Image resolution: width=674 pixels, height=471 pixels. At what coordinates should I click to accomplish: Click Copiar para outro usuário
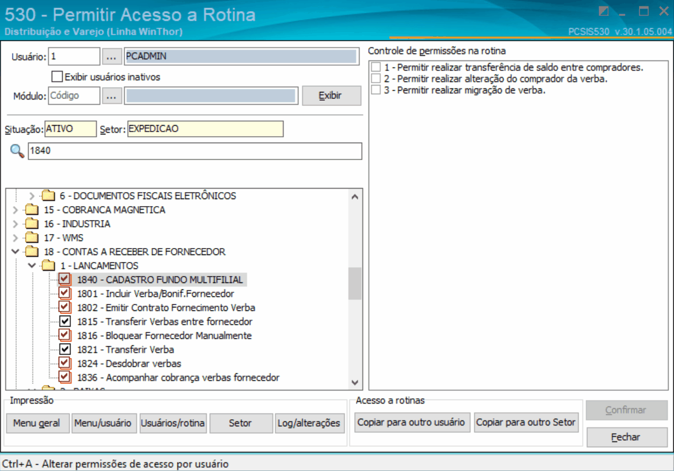[412, 423]
